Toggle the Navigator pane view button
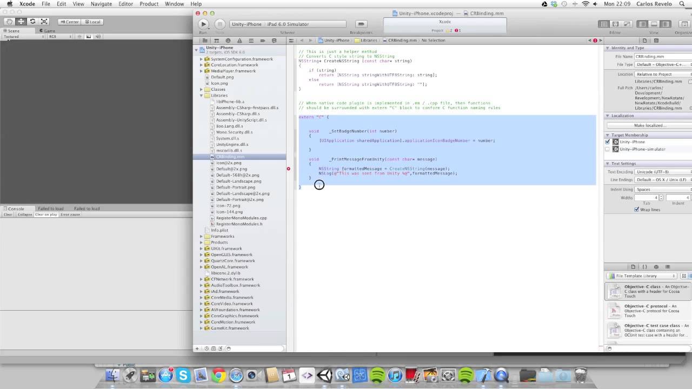This screenshot has width=692, height=389. click(x=642, y=24)
